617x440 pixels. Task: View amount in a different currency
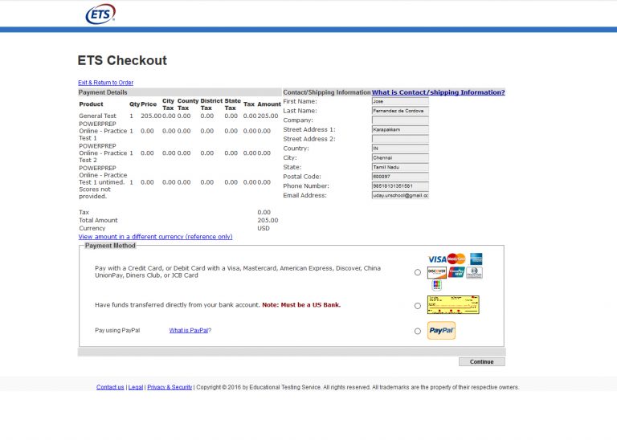155,237
